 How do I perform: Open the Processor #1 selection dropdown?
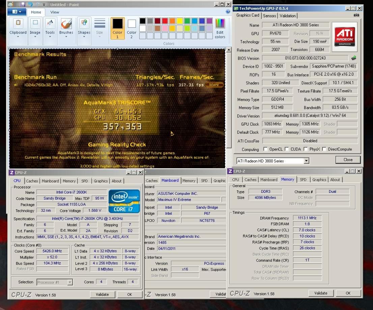click(x=70, y=282)
